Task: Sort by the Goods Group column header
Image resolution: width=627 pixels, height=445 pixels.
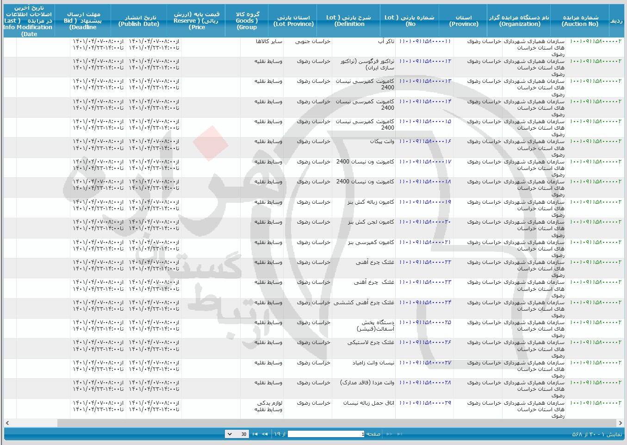Action: [x=247, y=21]
